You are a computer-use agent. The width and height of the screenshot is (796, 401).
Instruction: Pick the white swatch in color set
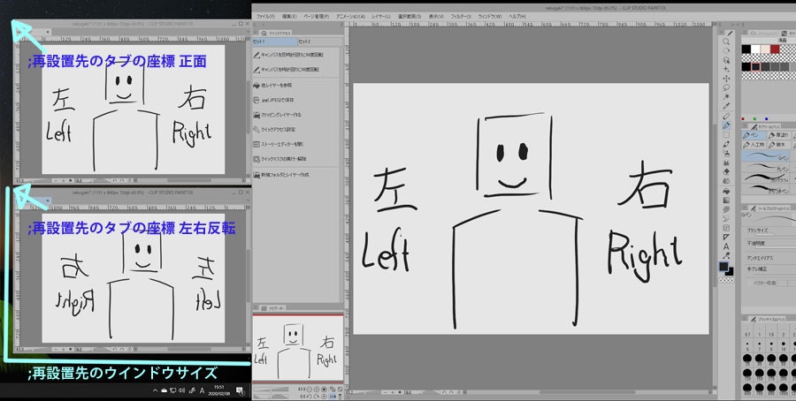tap(755, 49)
